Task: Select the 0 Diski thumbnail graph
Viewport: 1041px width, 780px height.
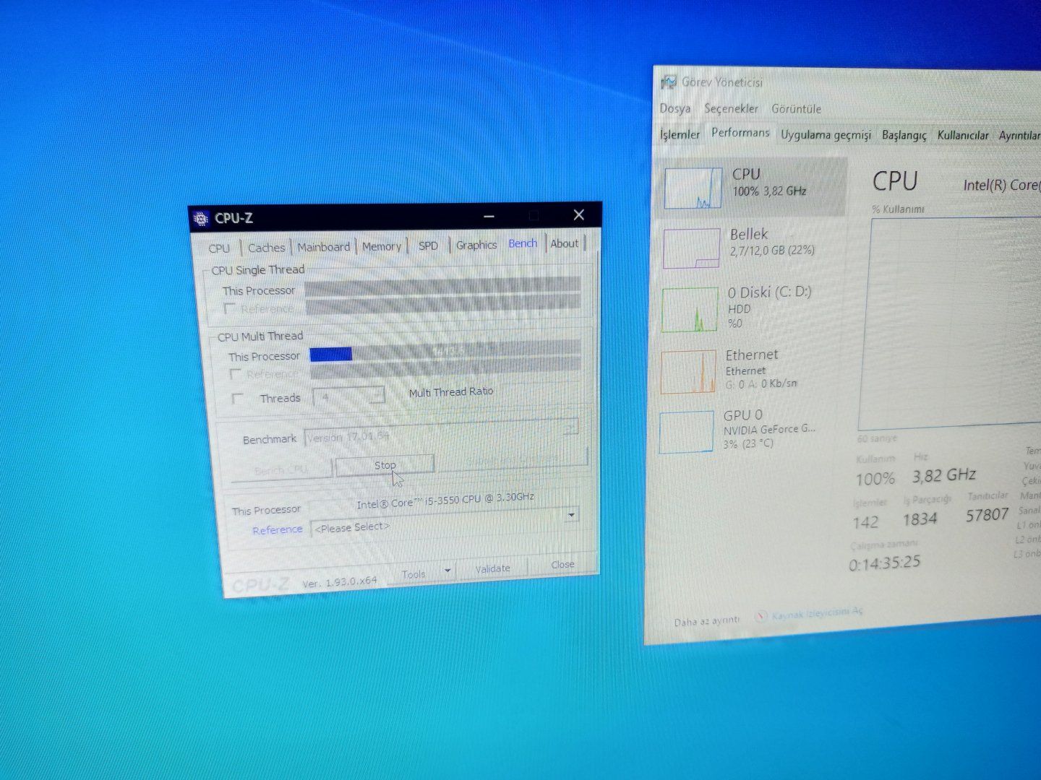Action: pos(690,310)
